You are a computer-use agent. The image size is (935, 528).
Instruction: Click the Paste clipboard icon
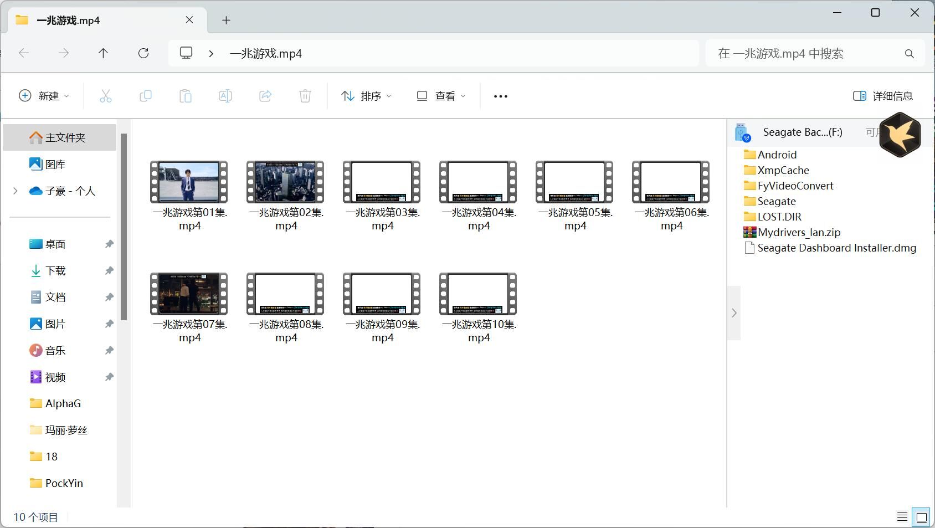click(x=186, y=96)
